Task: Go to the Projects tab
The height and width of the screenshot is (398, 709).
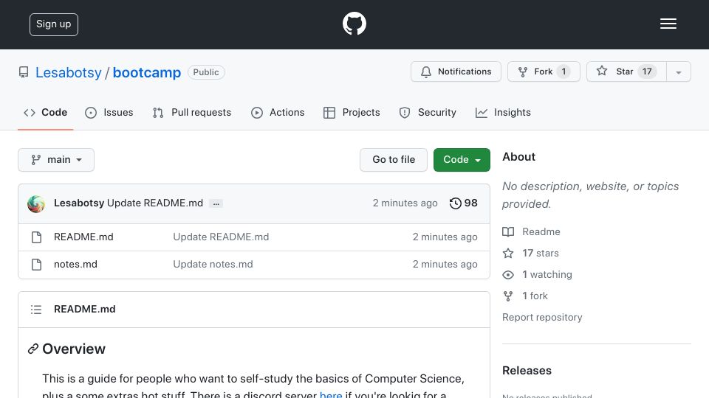Action: pos(352,112)
